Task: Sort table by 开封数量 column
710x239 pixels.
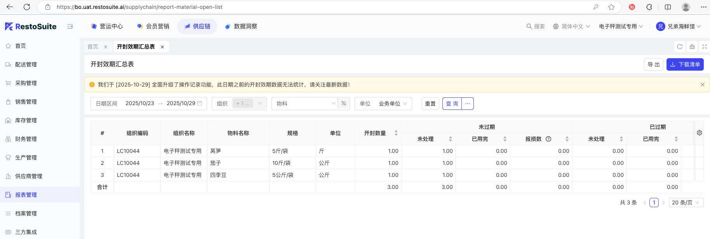Action: pos(396,133)
